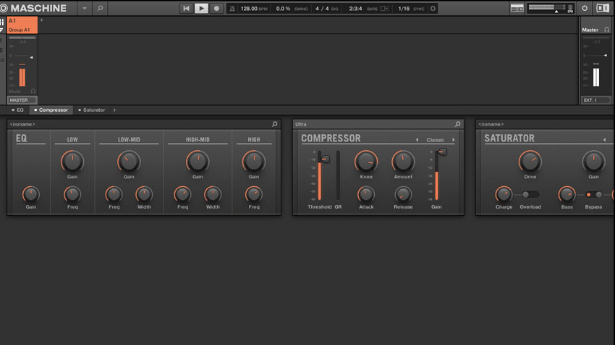Screen dimensions: 615x345
Task: Toggle the metronome icon
Action: 232,8
